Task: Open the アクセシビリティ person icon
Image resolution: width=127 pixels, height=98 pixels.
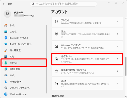Action: (6, 82)
